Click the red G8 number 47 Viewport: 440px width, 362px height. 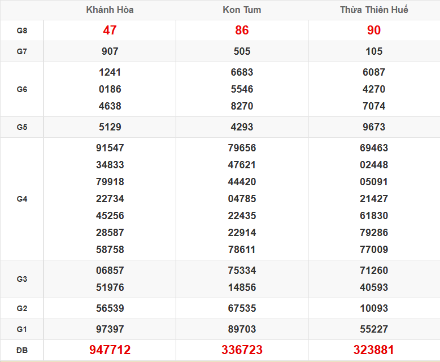click(x=110, y=30)
